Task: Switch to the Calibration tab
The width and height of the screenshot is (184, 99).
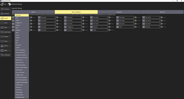Action: tap(119, 12)
